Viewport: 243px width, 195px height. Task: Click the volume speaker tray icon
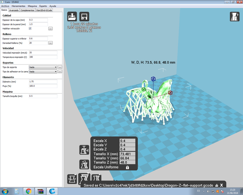point(208,191)
